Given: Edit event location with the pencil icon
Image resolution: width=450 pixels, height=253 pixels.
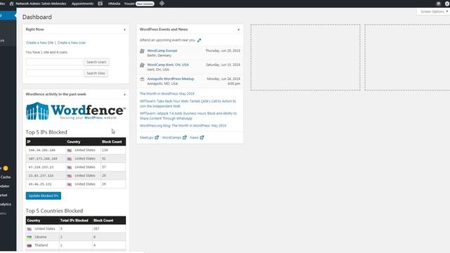Looking at the screenshot, I should [x=199, y=40].
